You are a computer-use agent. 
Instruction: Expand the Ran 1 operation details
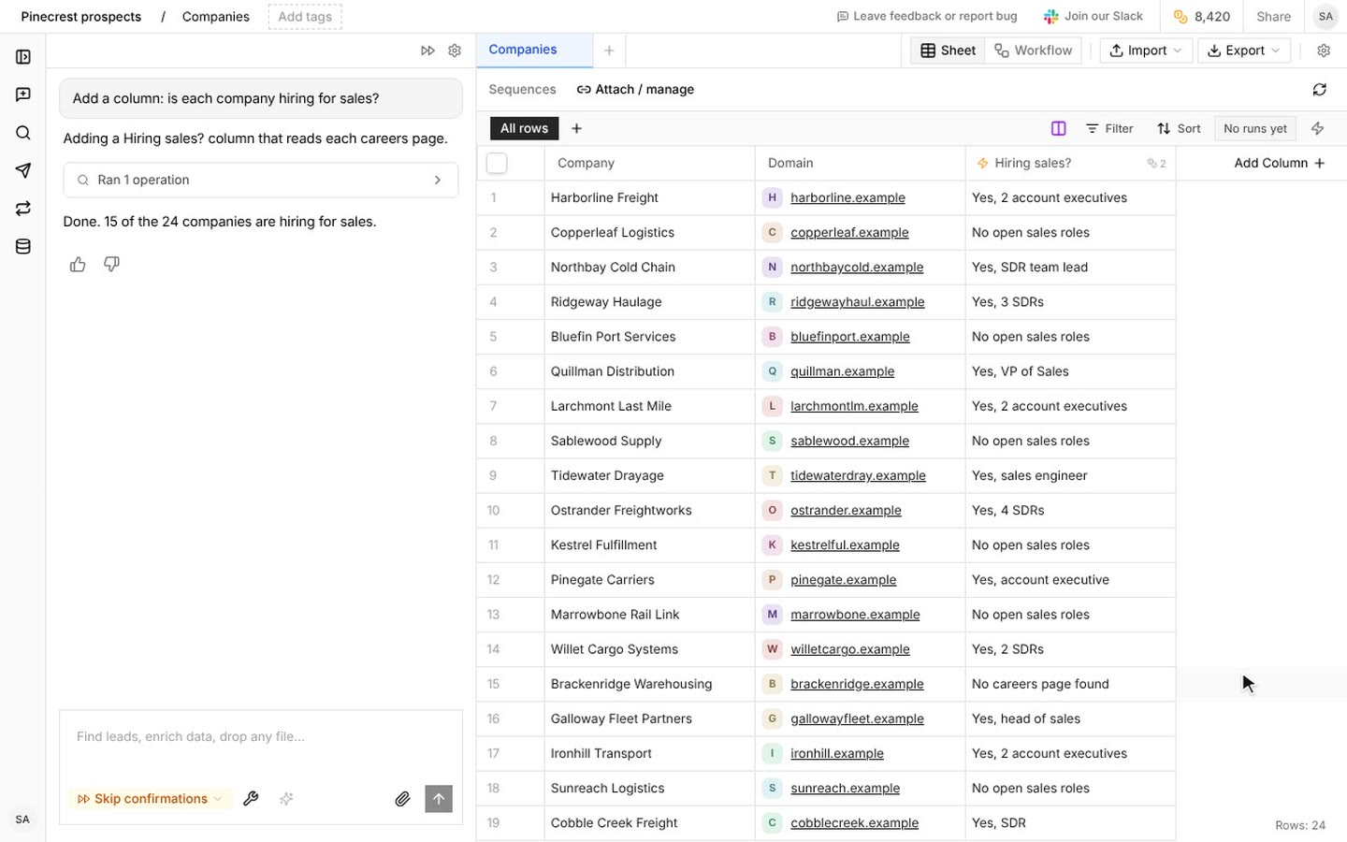(261, 181)
